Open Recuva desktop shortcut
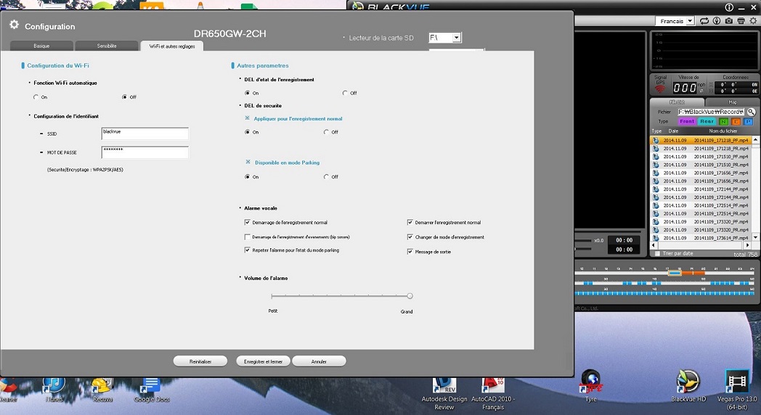The width and height of the screenshot is (761, 415). tap(102, 390)
